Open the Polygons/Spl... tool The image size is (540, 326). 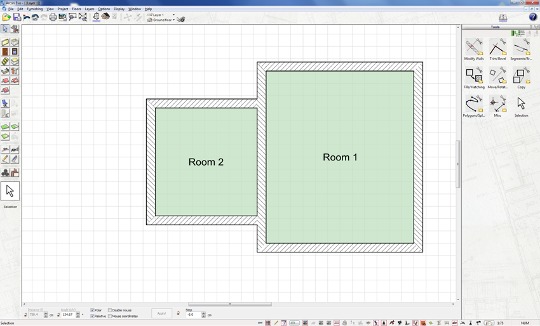(x=474, y=107)
